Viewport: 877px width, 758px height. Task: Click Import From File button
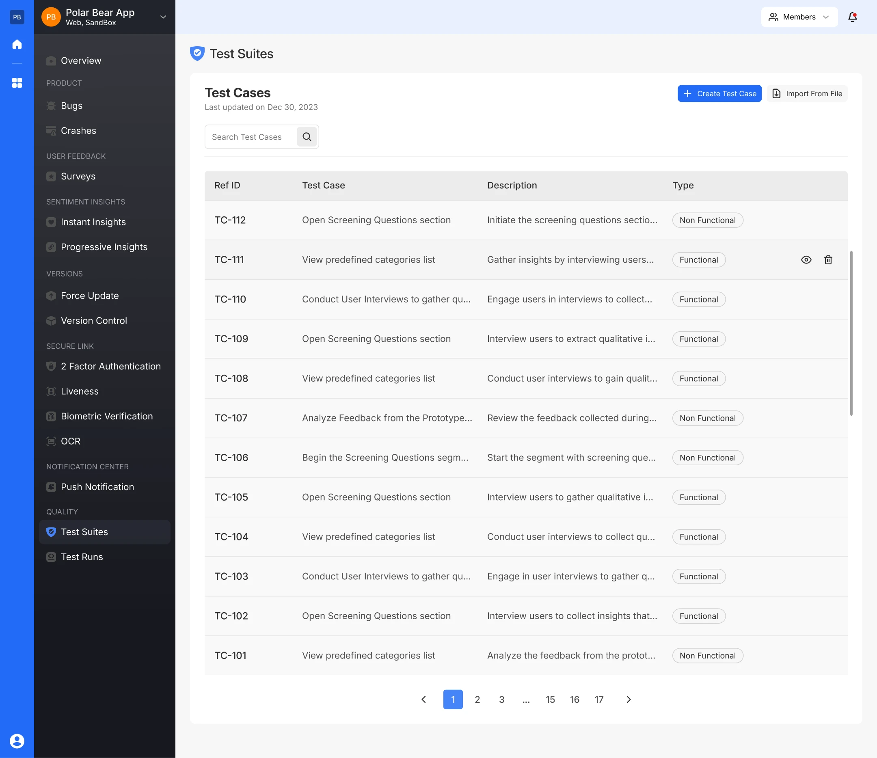807,93
